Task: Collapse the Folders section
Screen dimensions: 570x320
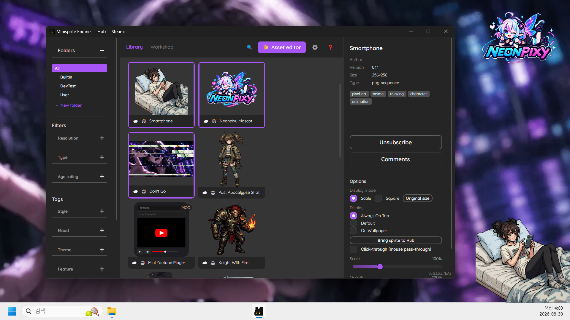Action: tap(102, 51)
